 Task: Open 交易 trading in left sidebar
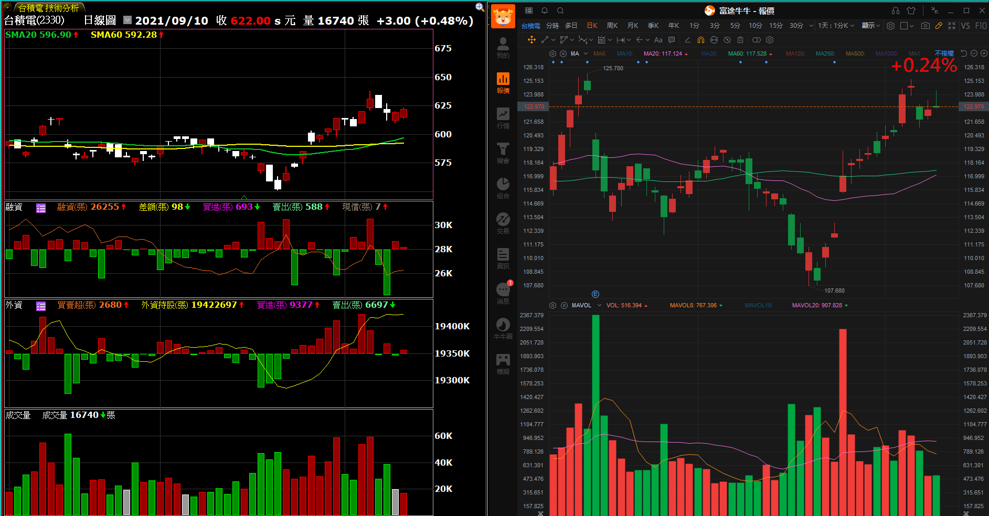coord(503,223)
